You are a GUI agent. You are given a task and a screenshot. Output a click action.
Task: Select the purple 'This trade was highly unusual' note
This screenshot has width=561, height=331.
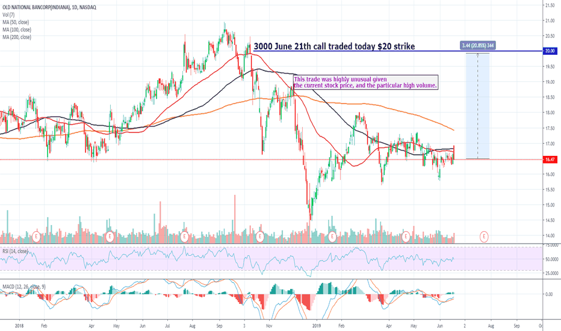point(365,82)
